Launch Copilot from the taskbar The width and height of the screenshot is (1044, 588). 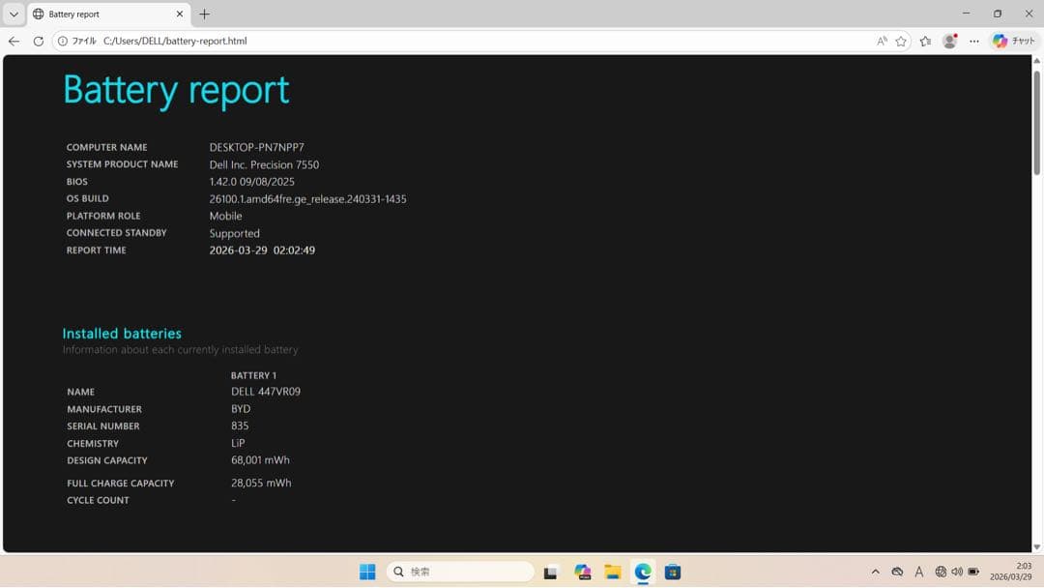click(583, 572)
